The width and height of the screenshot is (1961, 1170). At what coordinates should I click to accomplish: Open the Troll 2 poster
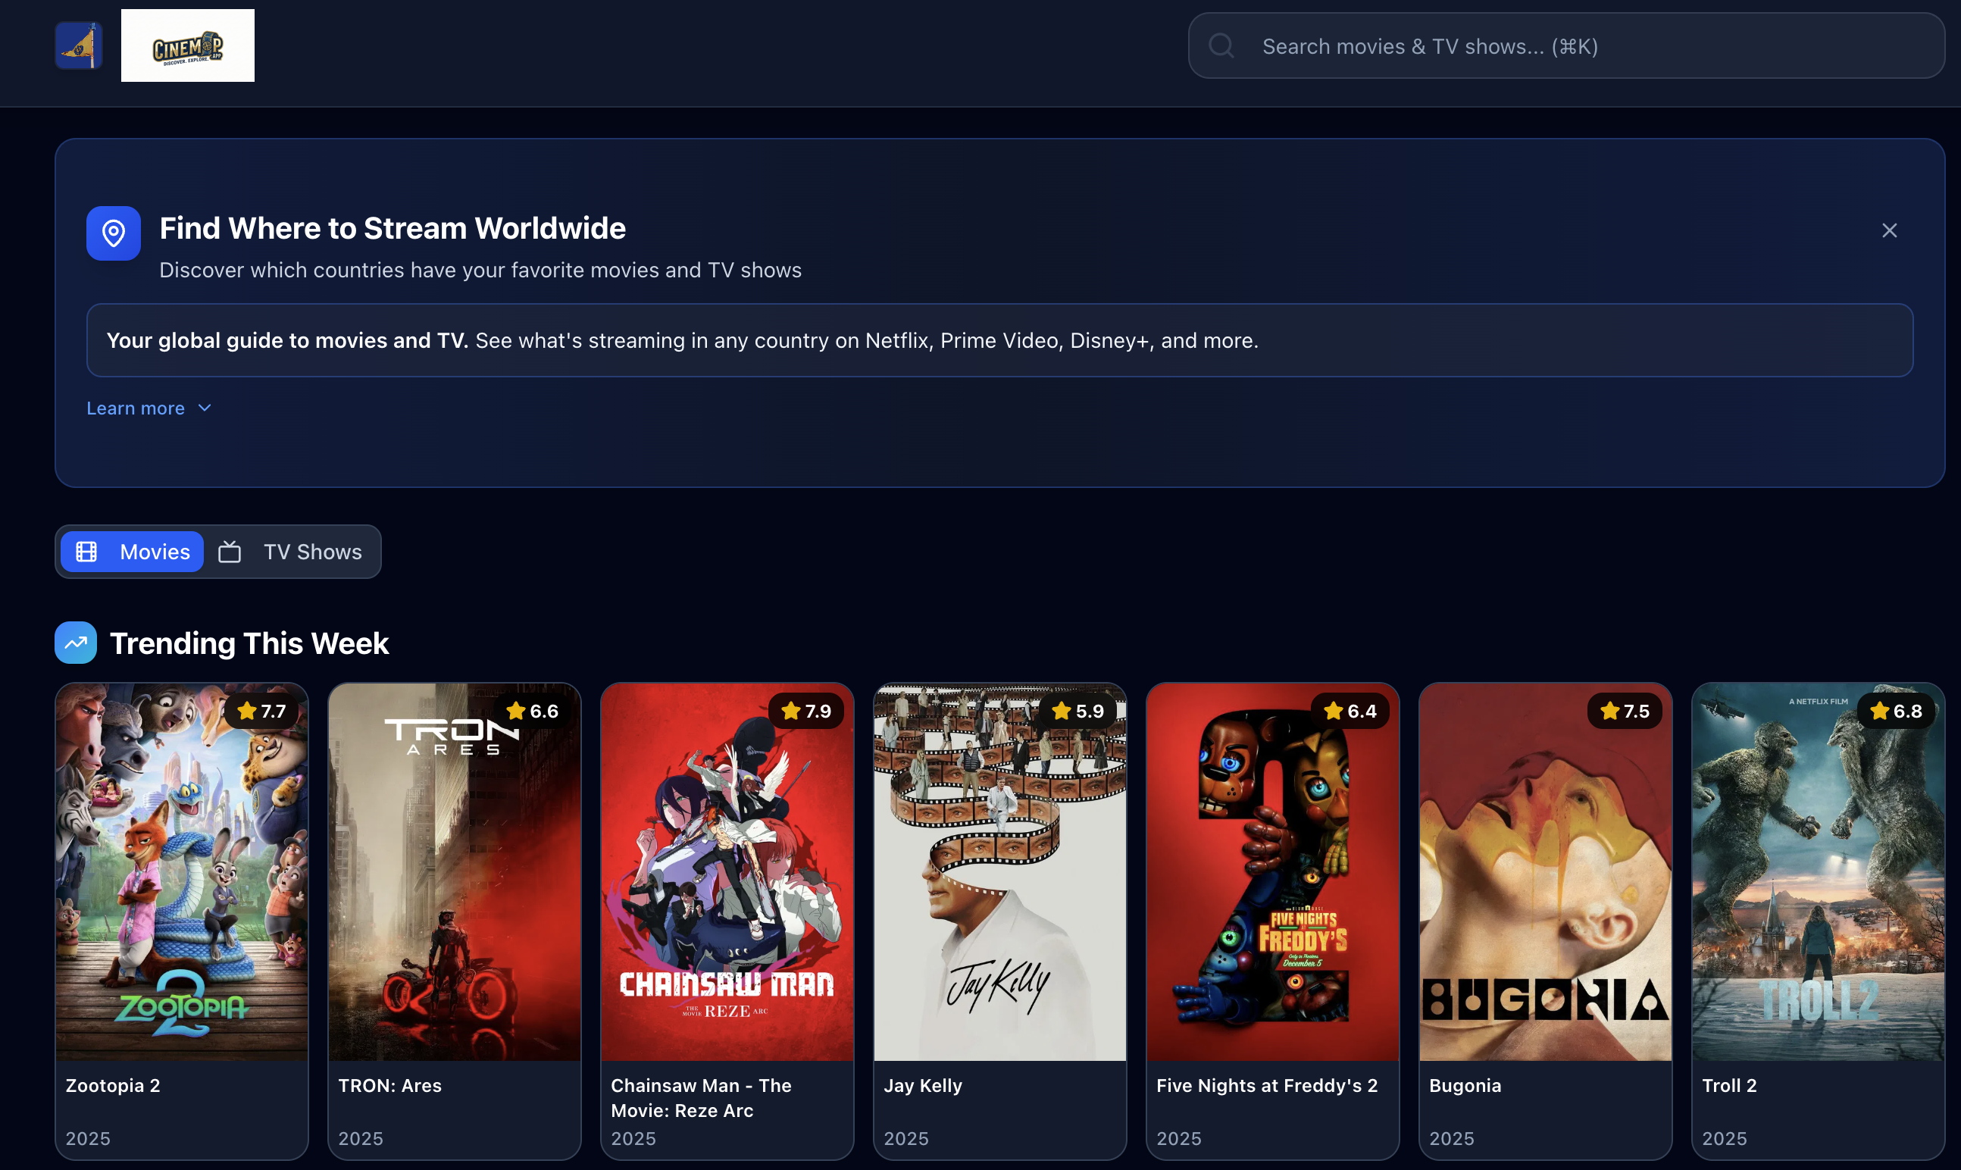click(x=1818, y=871)
